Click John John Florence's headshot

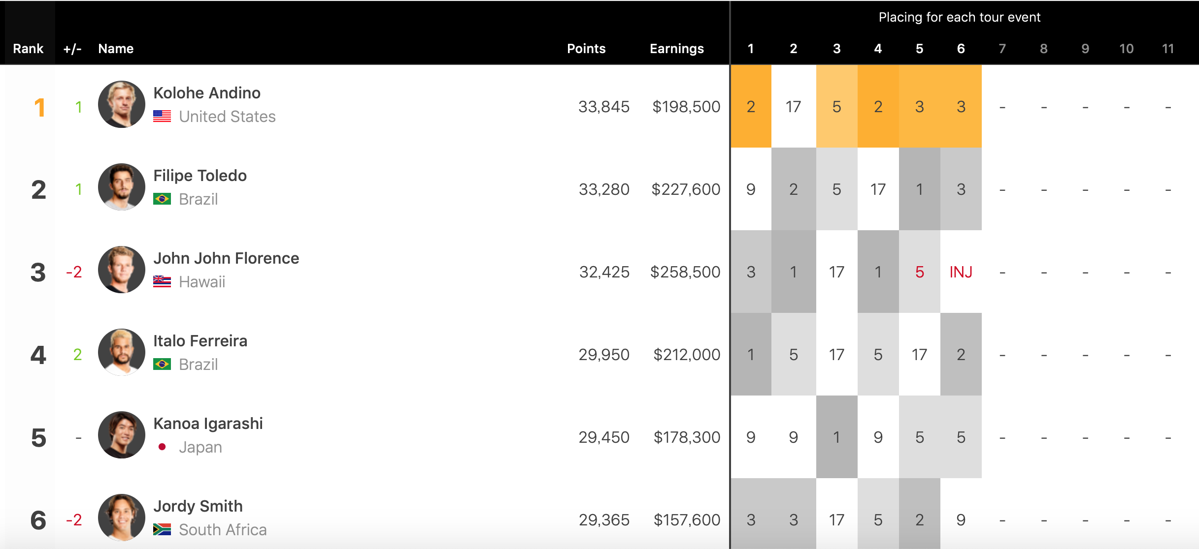coord(121,270)
